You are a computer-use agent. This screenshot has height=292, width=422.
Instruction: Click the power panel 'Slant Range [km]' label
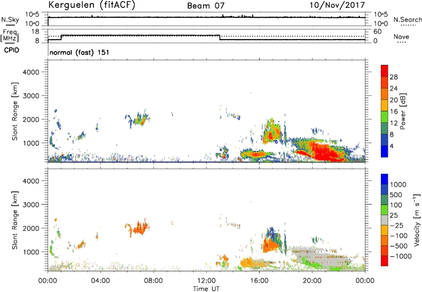click(x=15, y=111)
